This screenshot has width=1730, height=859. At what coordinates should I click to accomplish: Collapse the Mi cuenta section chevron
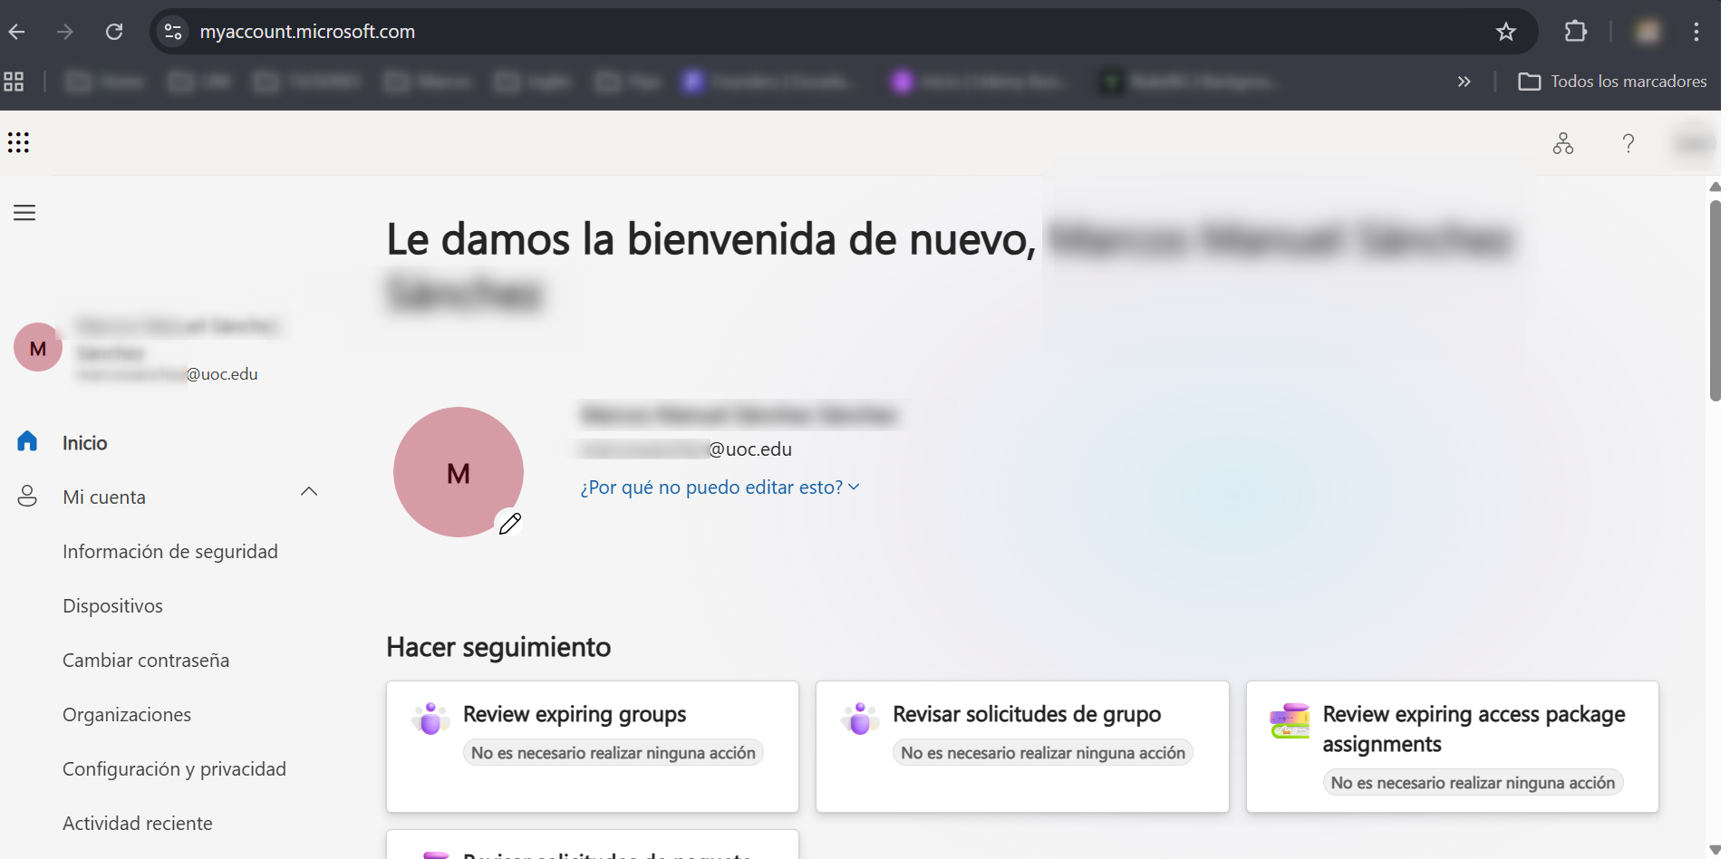click(309, 491)
